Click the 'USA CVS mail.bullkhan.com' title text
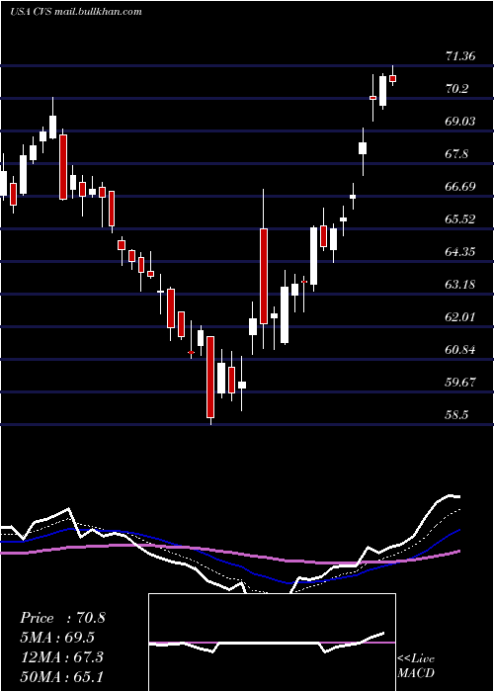 pos(76,12)
